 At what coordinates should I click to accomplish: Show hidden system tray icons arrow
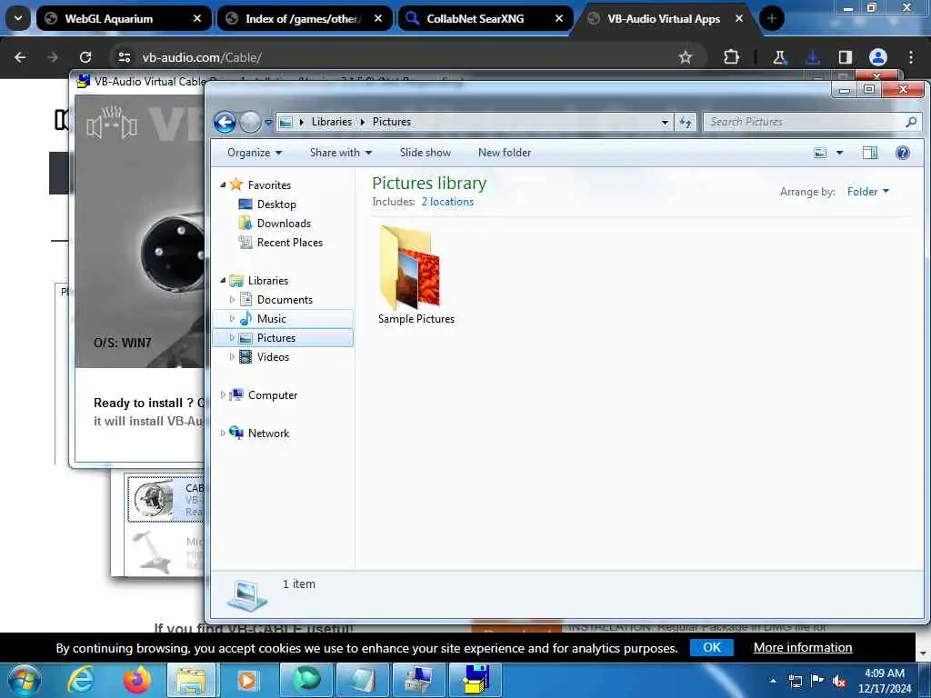773,682
